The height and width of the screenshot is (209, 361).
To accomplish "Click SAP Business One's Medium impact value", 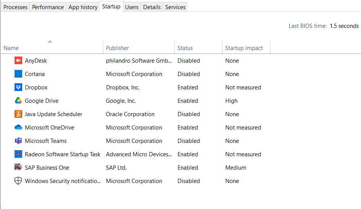I will 236,168.
